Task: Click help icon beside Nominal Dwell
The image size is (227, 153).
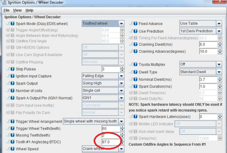Action: [x=135, y=79]
